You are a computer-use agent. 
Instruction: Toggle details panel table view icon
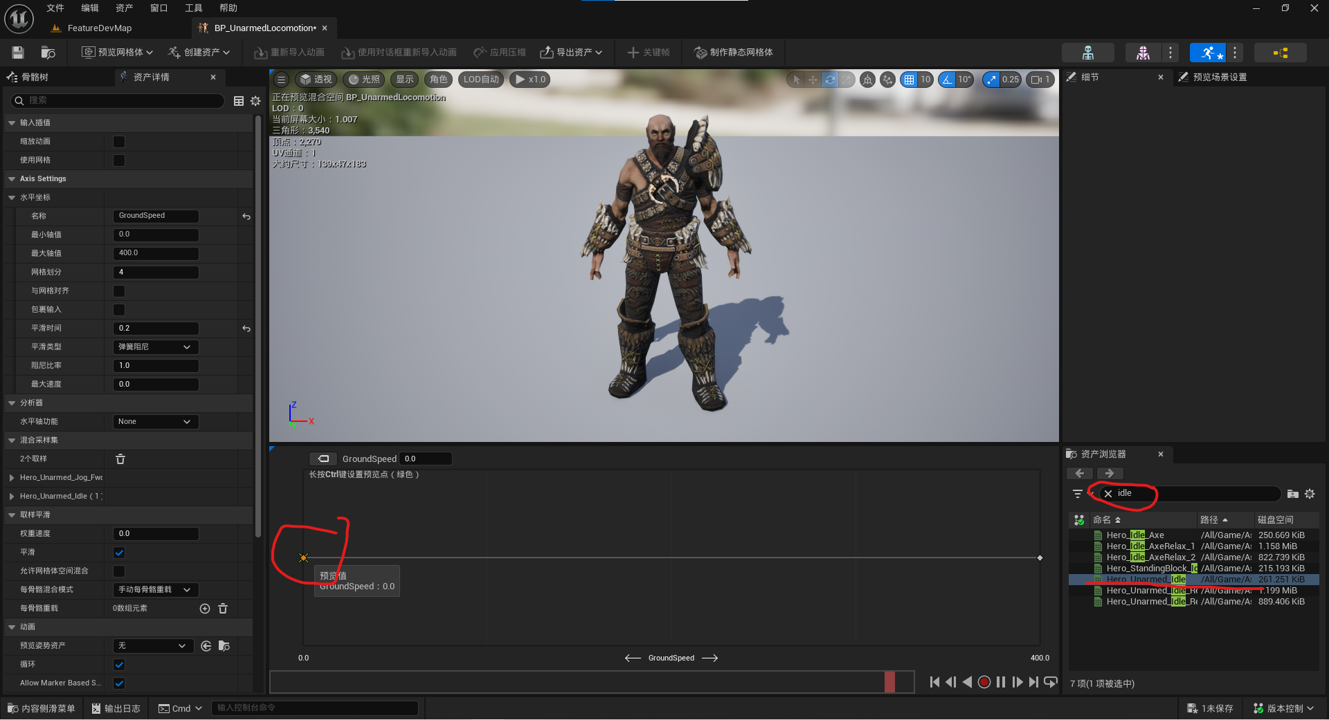click(x=239, y=101)
